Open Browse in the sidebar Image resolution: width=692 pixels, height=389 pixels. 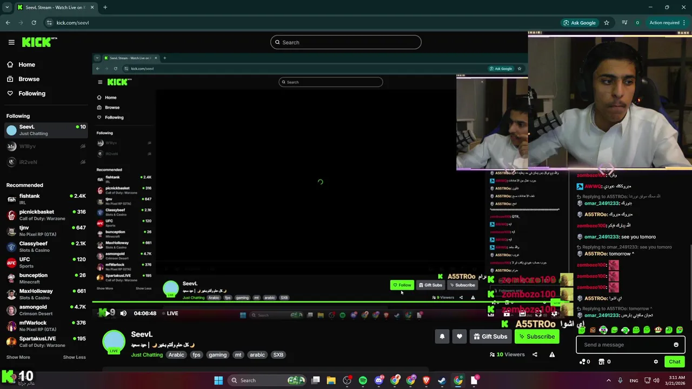[x=29, y=79]
